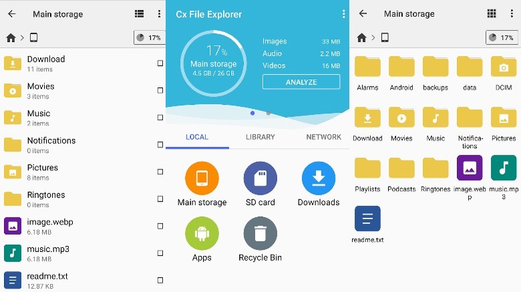Open the Apps shortcut
Viewport: 521px width, 292px height.
pyautogui.click(x=202, y=239)
